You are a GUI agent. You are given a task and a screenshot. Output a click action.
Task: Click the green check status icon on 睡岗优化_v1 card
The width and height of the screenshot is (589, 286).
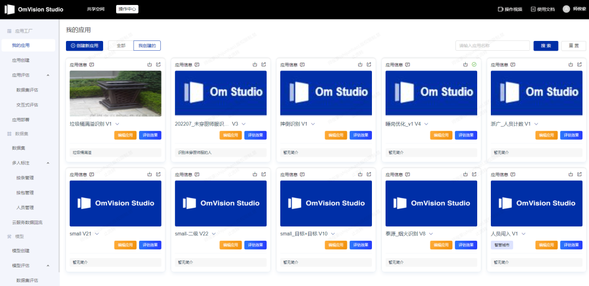coord(474,64)
